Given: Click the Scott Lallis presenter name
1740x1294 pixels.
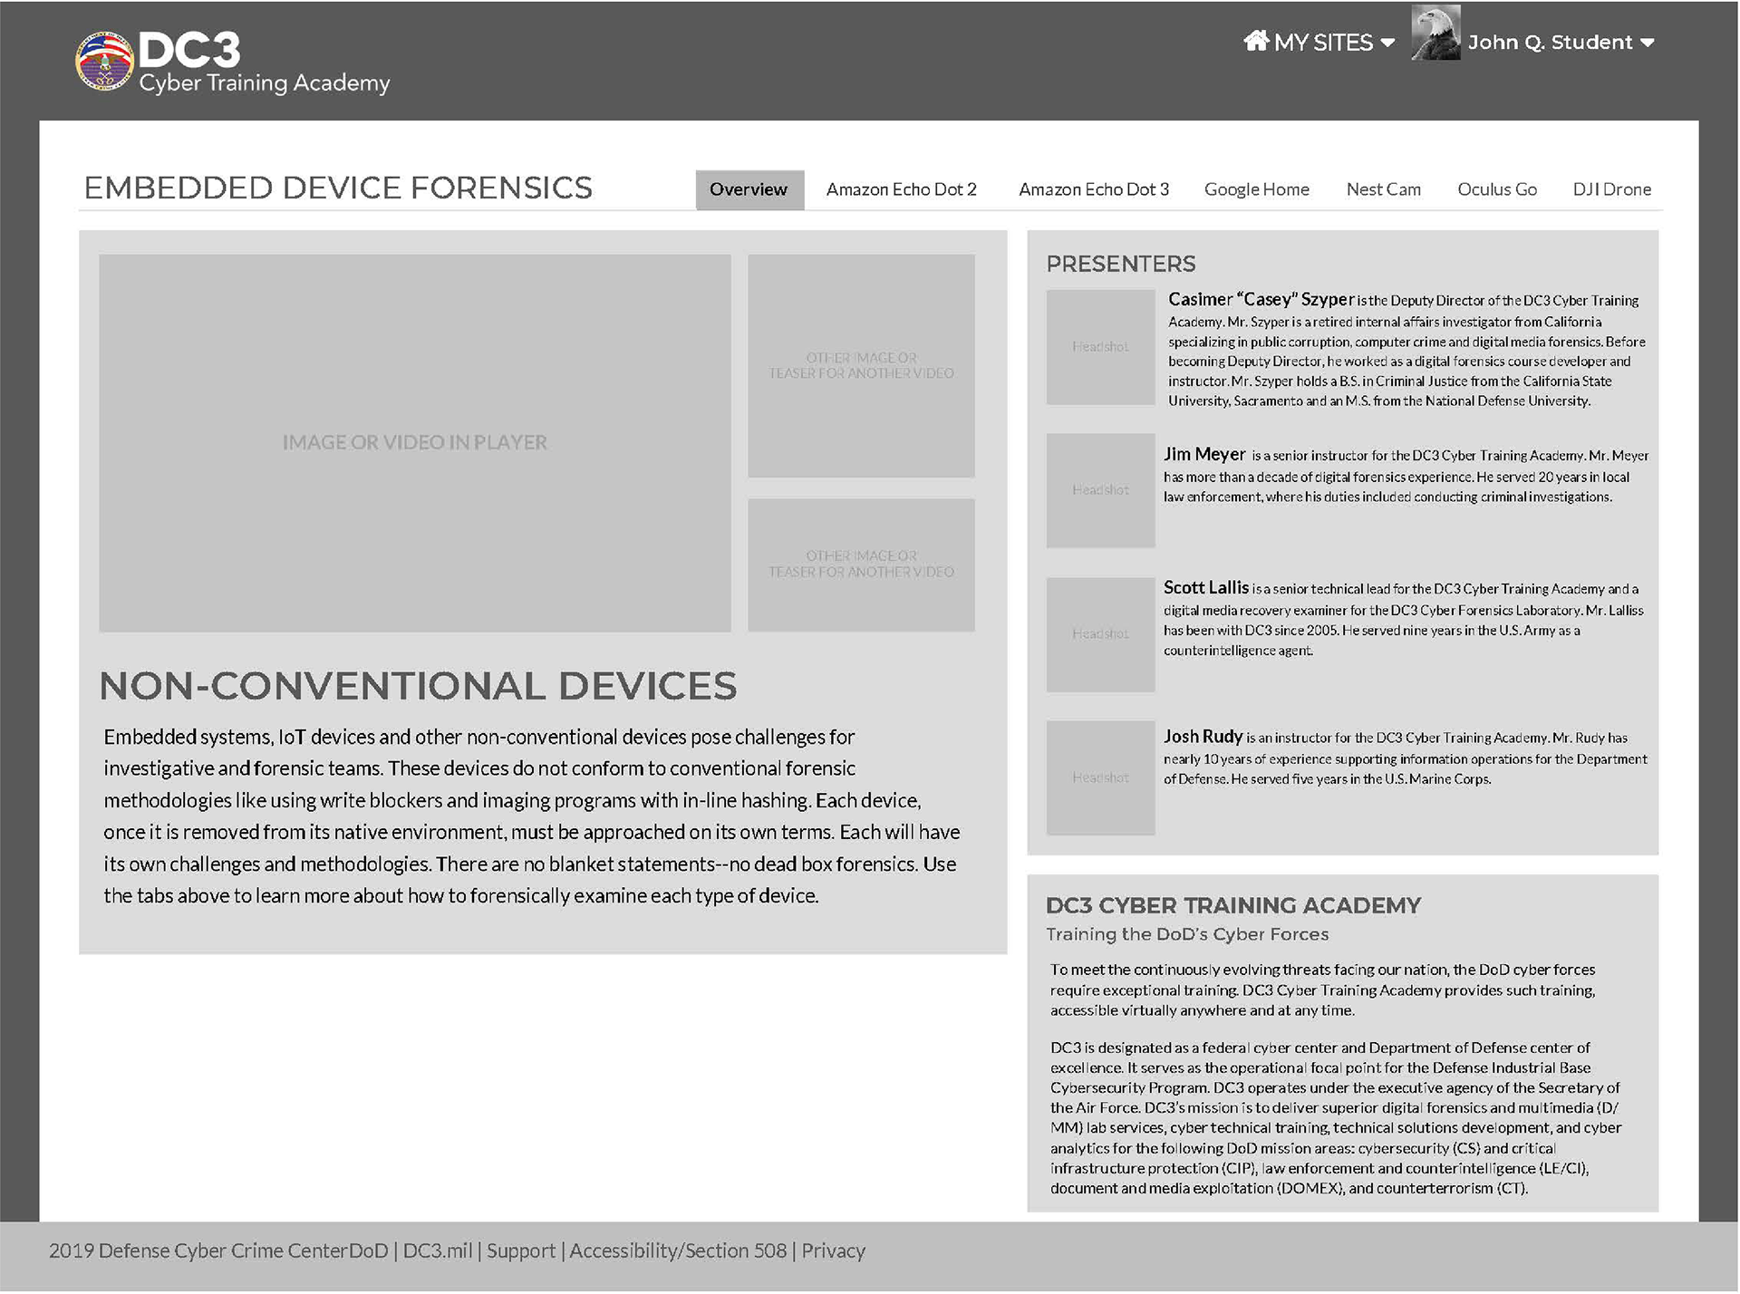Looking at the screenshot, I should (1206, 588).
